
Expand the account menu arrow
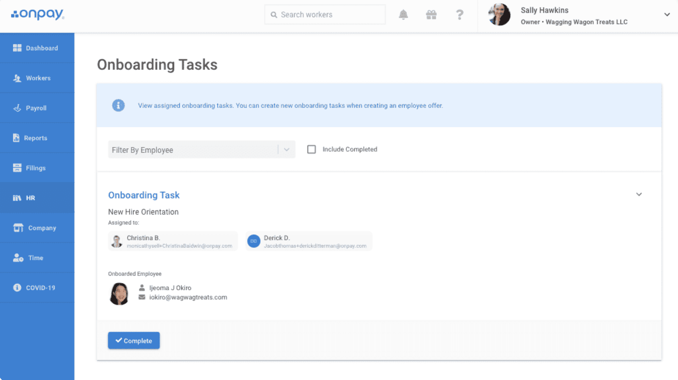click(667, 15)
